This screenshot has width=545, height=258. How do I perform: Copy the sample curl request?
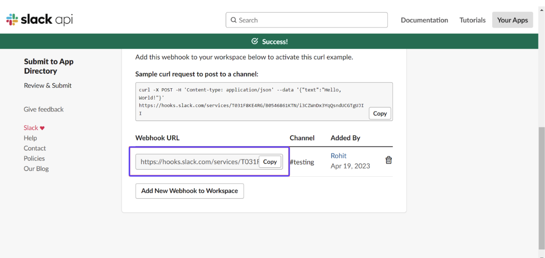click(380, 113)
